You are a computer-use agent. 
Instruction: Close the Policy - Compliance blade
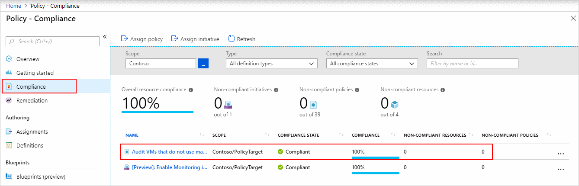[x=573, y=18]
